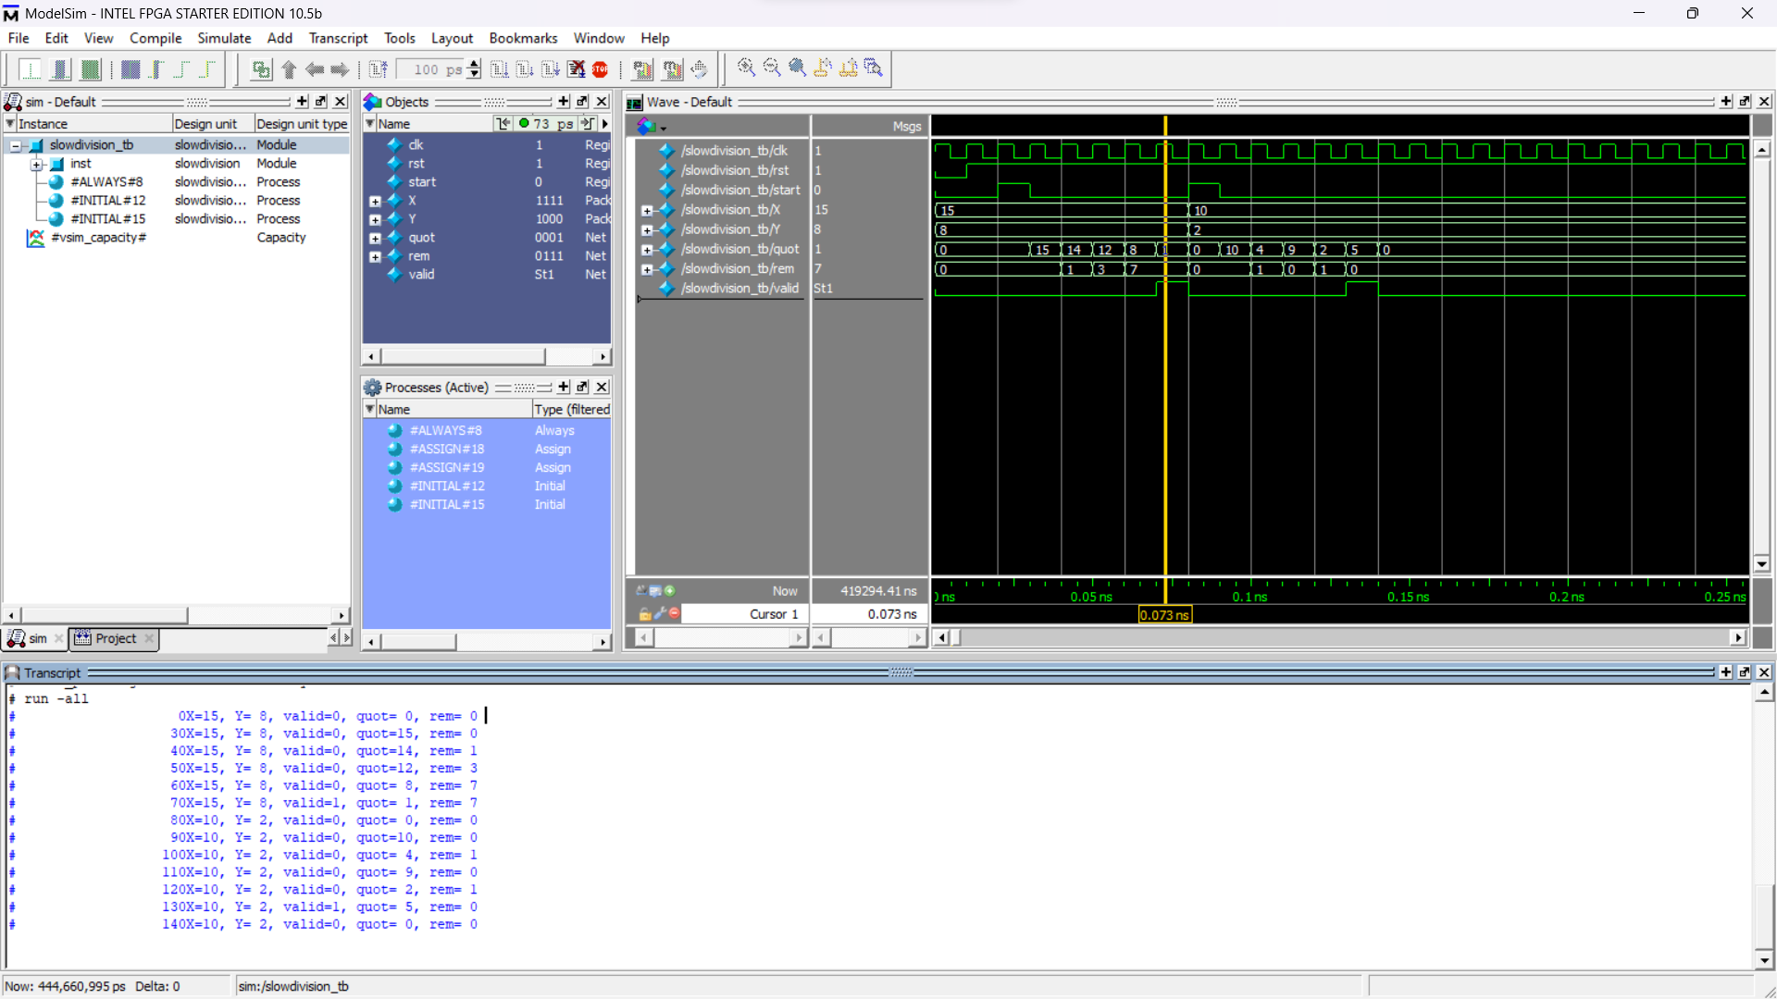This screenshot has height=999, width=1777.
Task: Switch to the Project tab
Action: [115, 638]
